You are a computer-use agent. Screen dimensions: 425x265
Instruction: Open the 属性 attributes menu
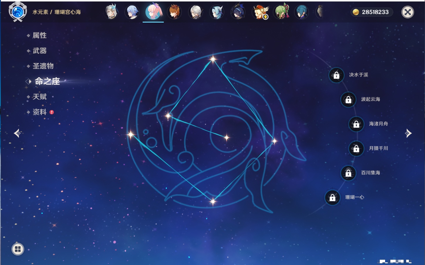pos(39,35)
